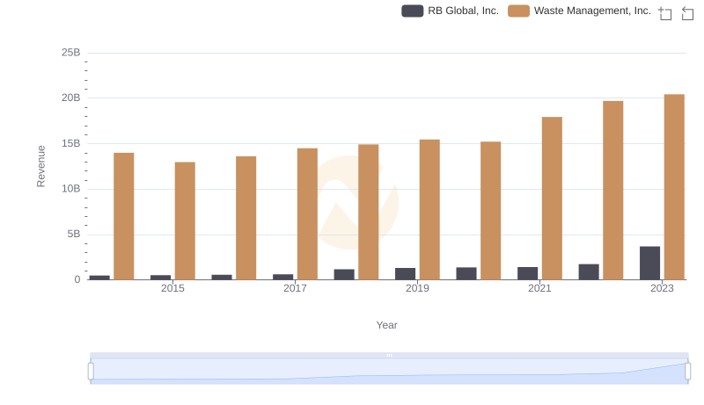Click the left handle of the zoom slider
The width and height of the screenshot is (704, 405).
(x=91, y=371)
